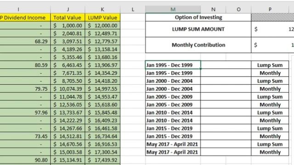Viewport: 294px width, 165px height.
Task: Select the Option of Investing cell
Action: pyautogui.click(x=198, y=17)
